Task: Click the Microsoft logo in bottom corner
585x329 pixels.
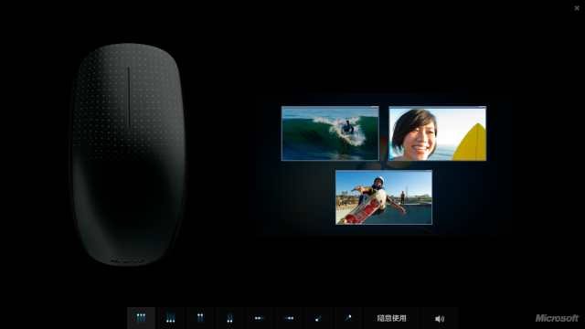Action: click(x=557, y=318)
